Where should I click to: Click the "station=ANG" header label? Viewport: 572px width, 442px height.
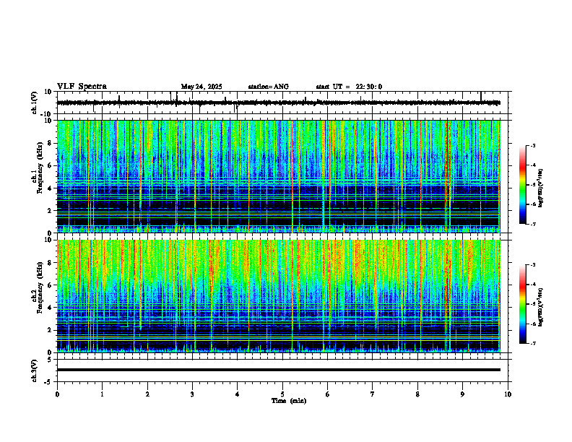(269, 87)
